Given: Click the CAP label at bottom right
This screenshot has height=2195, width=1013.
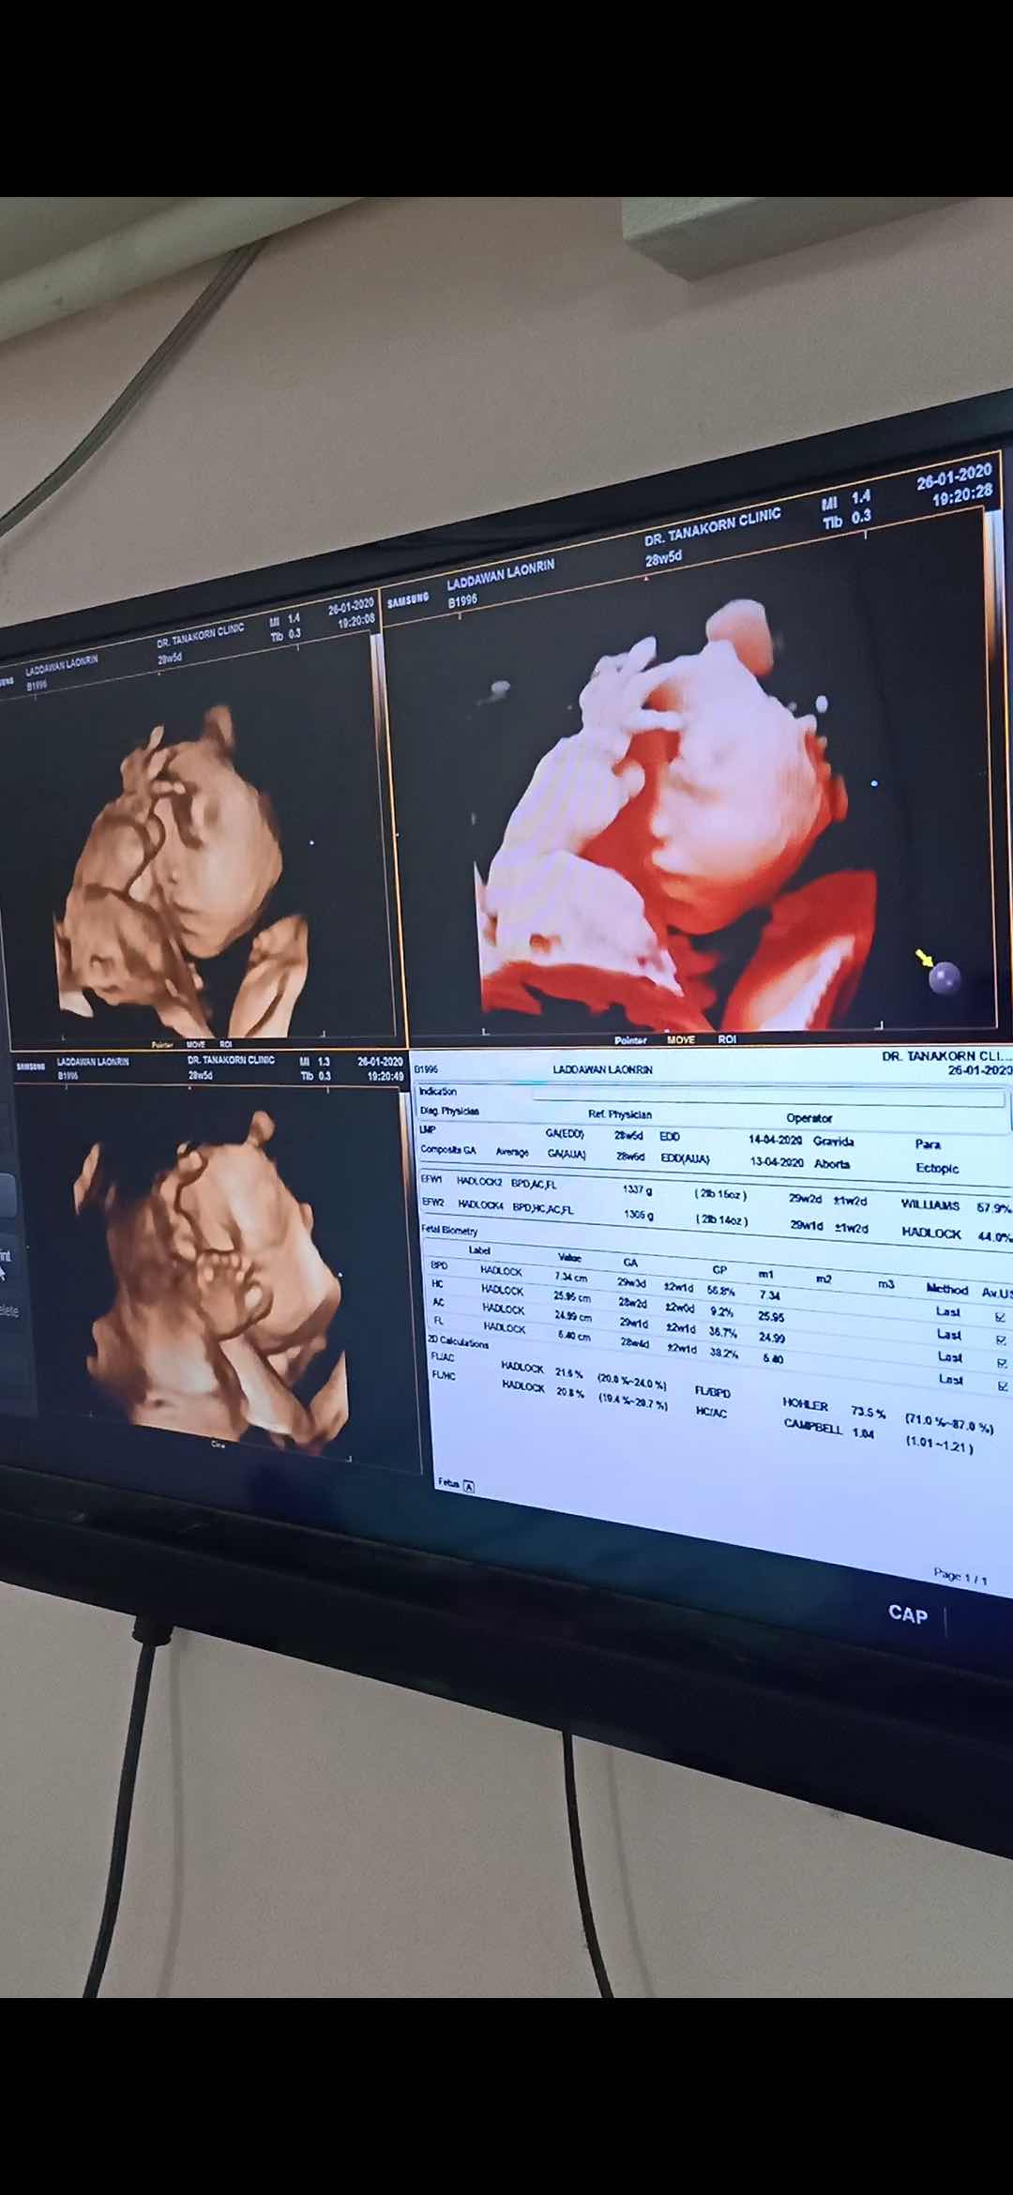Looking at the screenshot, I should point(907,1613).
